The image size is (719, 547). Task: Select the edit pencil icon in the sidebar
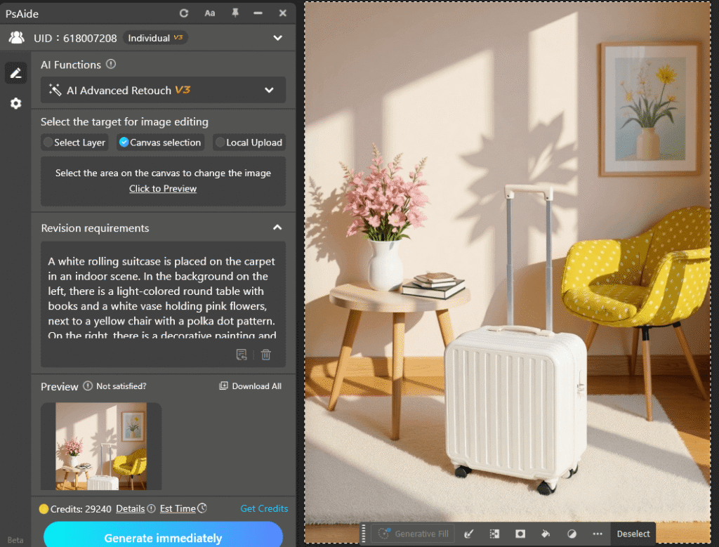click(15, 73)
